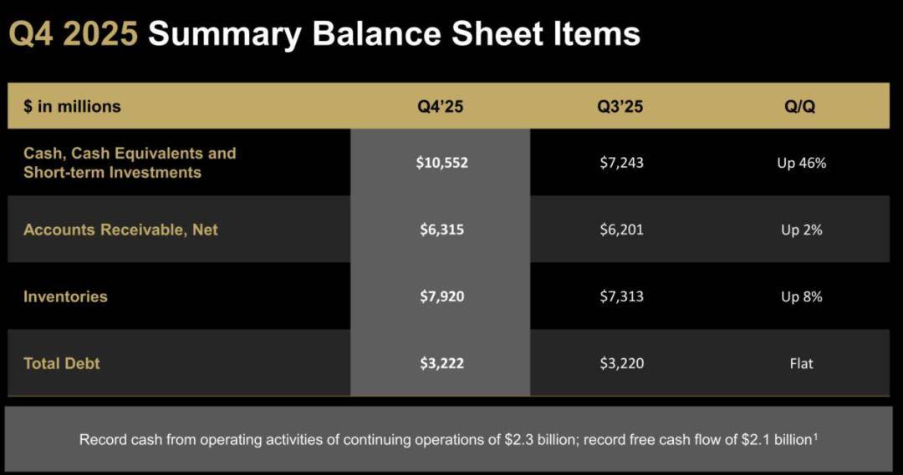Click the "Up 46%" change cell

pyautogui.click(x=801, y=163)
